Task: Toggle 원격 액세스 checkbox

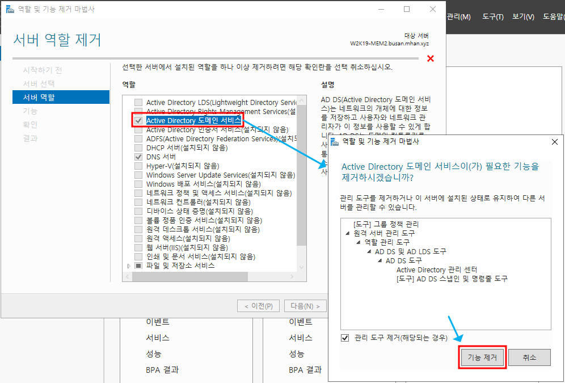Action: pos(138,238)
